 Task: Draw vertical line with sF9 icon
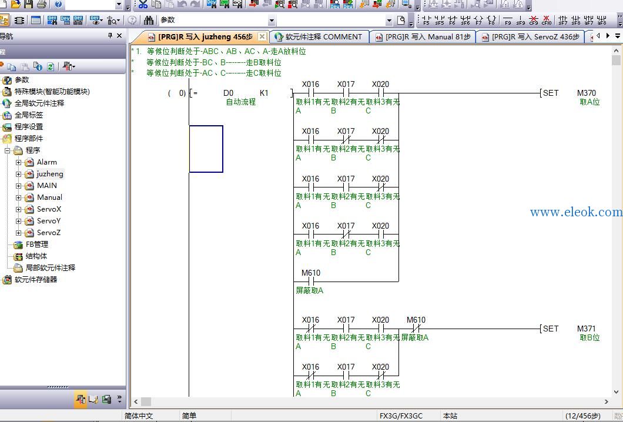(521, 20)
